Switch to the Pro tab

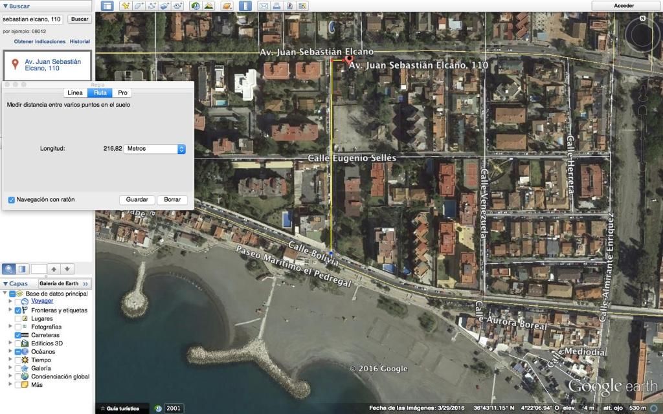click(x=122, y=93)
